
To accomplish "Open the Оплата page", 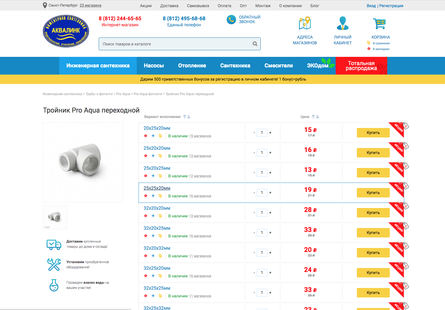I will (224, 6).
